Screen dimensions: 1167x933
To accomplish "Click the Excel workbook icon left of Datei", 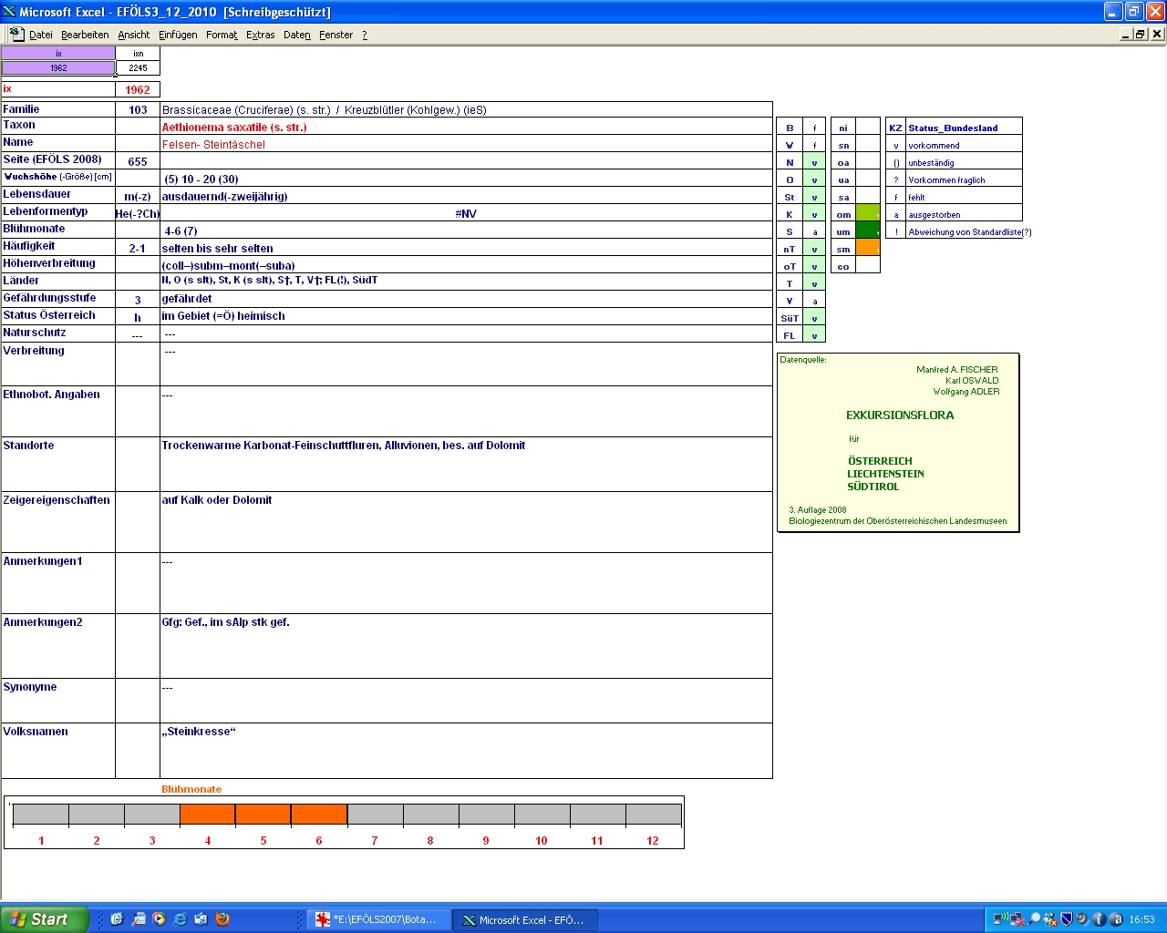I will coord(16,34).
